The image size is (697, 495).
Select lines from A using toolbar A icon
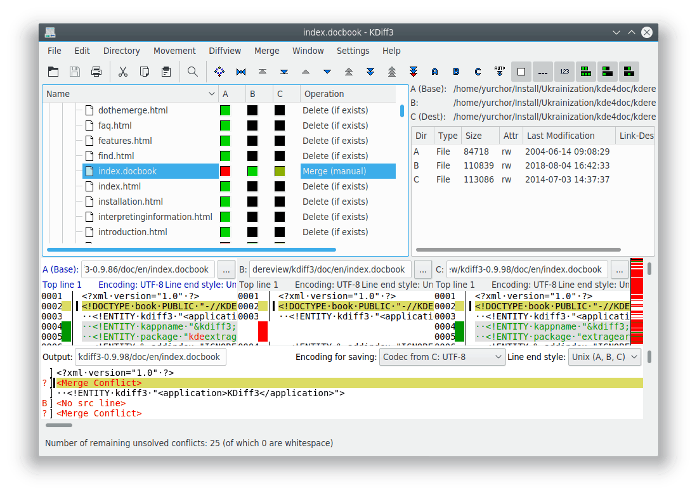click(434, 72)
